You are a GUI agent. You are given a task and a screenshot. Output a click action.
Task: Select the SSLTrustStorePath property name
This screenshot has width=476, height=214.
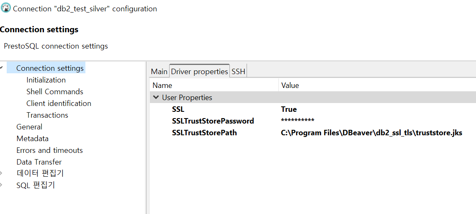204,133
